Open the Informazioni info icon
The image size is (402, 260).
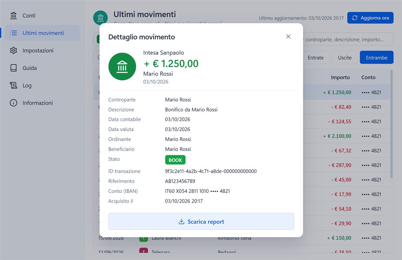pyautogui.click(x=13, y=103)
